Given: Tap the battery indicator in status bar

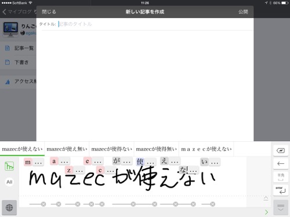Looking at the screenshot, I should [285, 3].
